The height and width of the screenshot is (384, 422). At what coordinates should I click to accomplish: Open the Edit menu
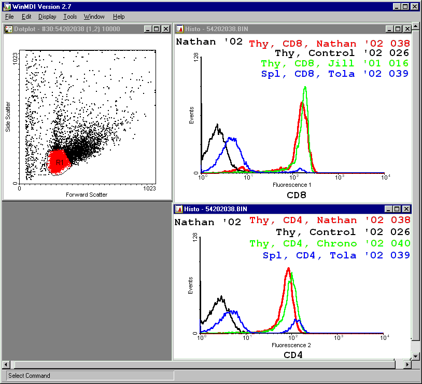[x=26, y=17]
